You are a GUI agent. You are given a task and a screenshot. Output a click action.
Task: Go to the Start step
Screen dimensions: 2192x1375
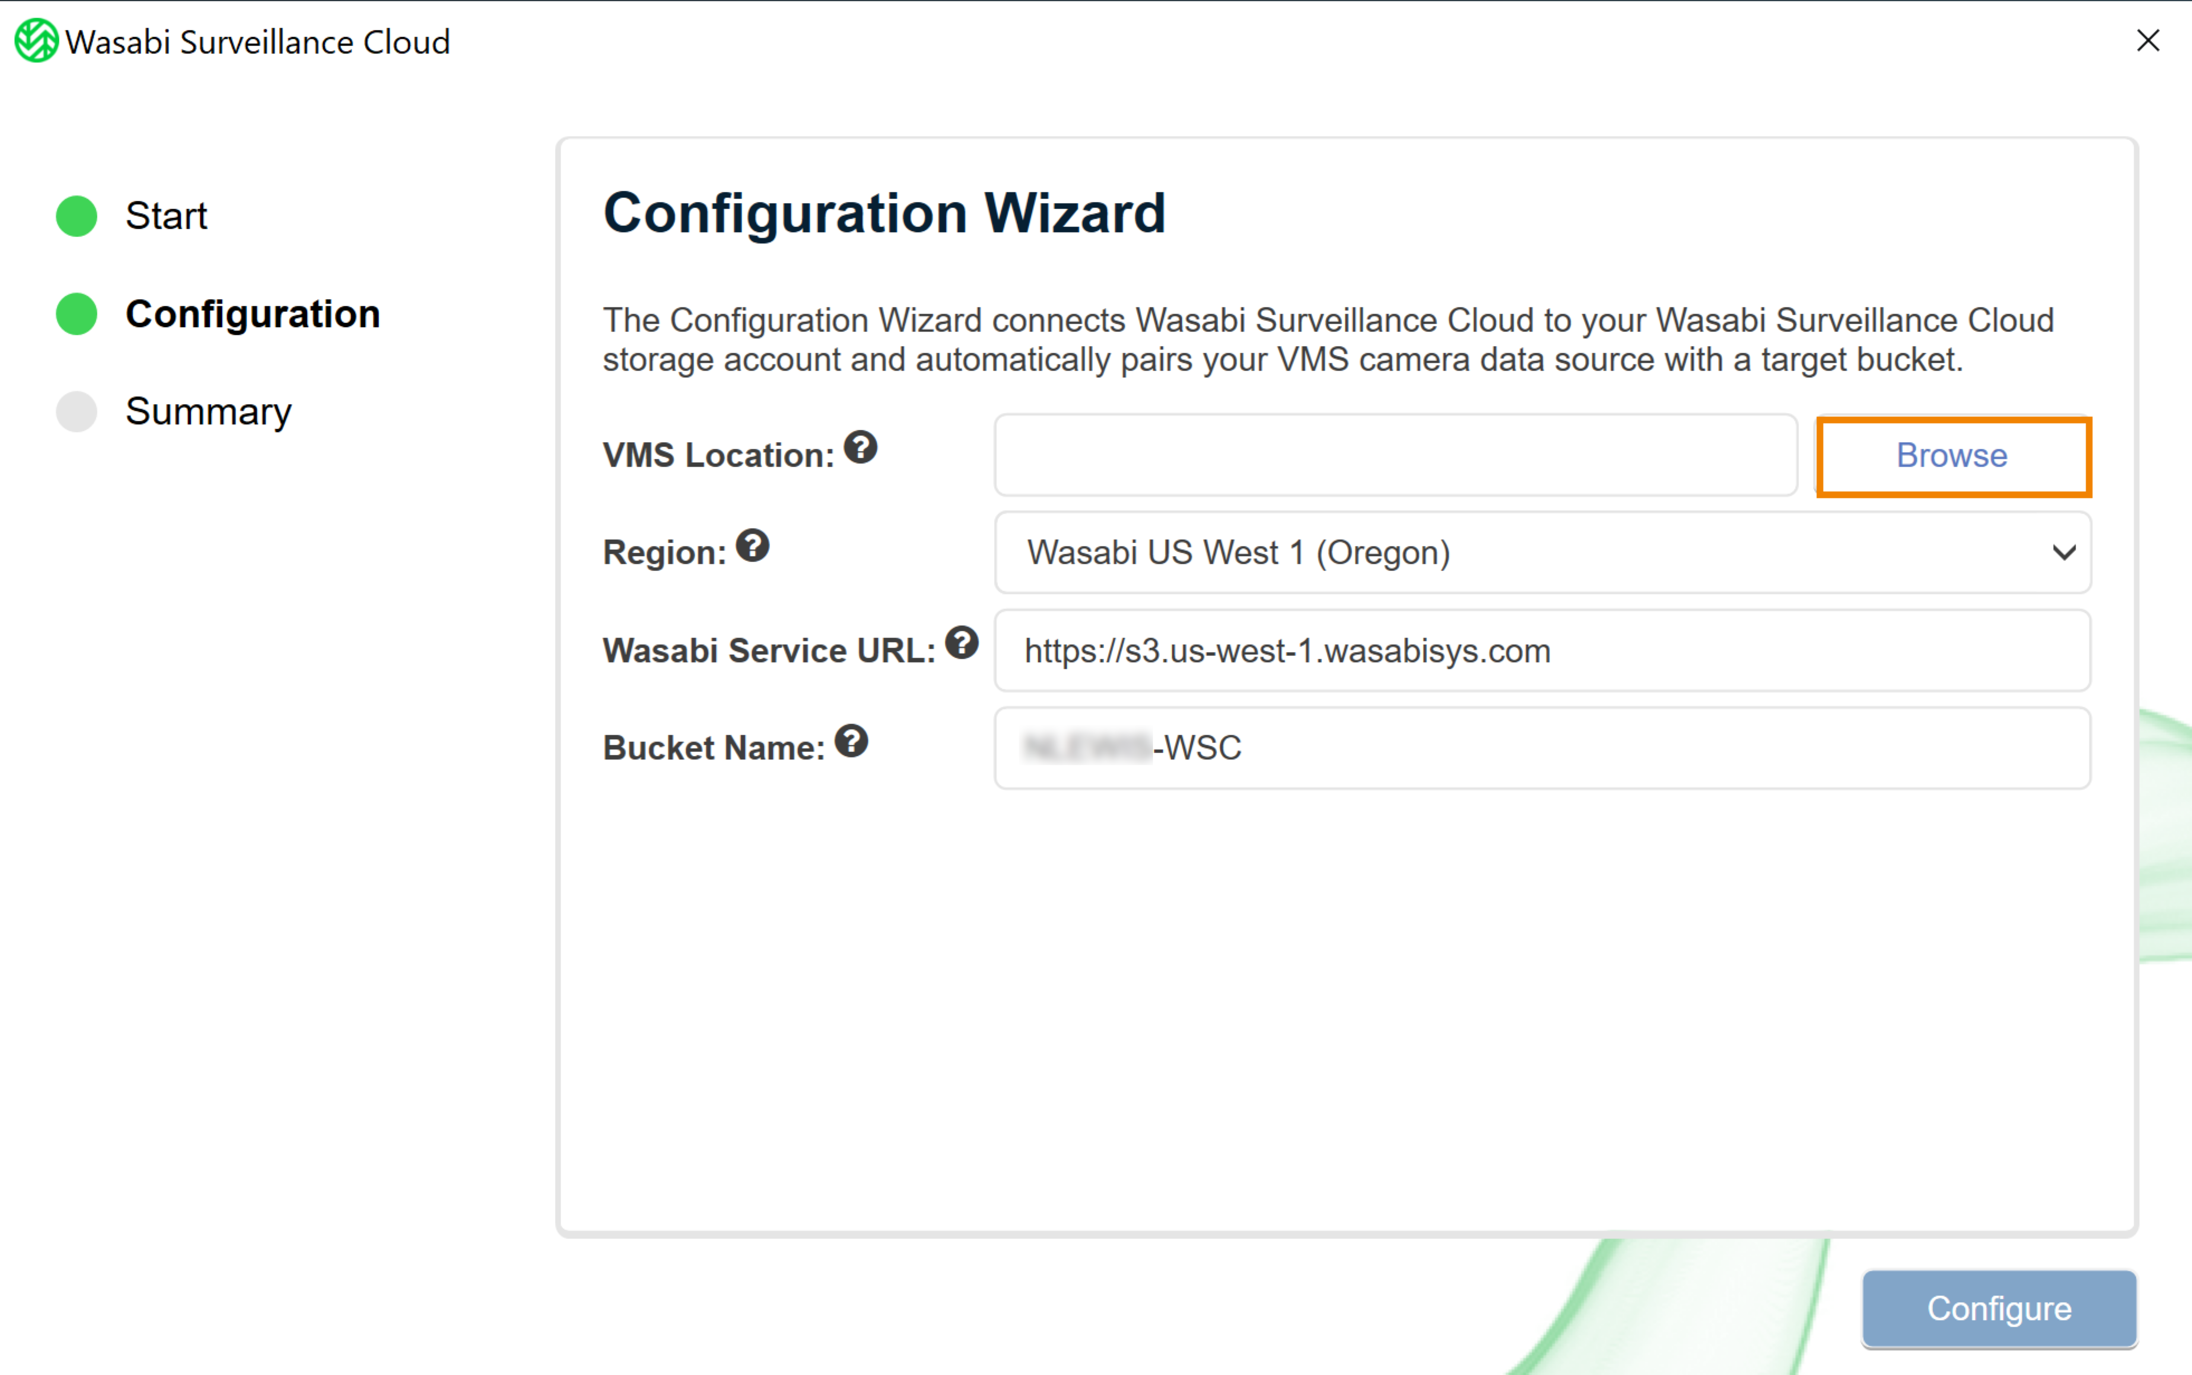166,216
